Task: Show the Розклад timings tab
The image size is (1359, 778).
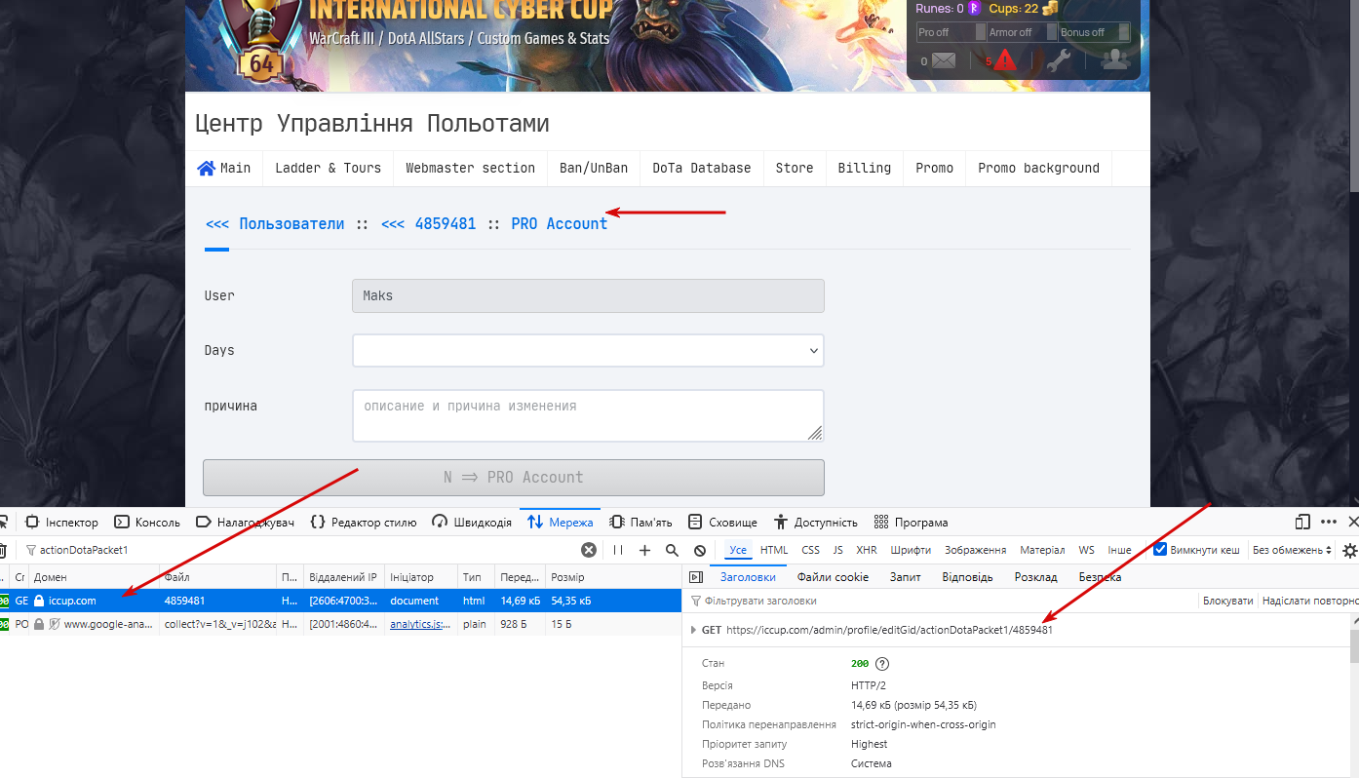Action: click(1035, 577)
